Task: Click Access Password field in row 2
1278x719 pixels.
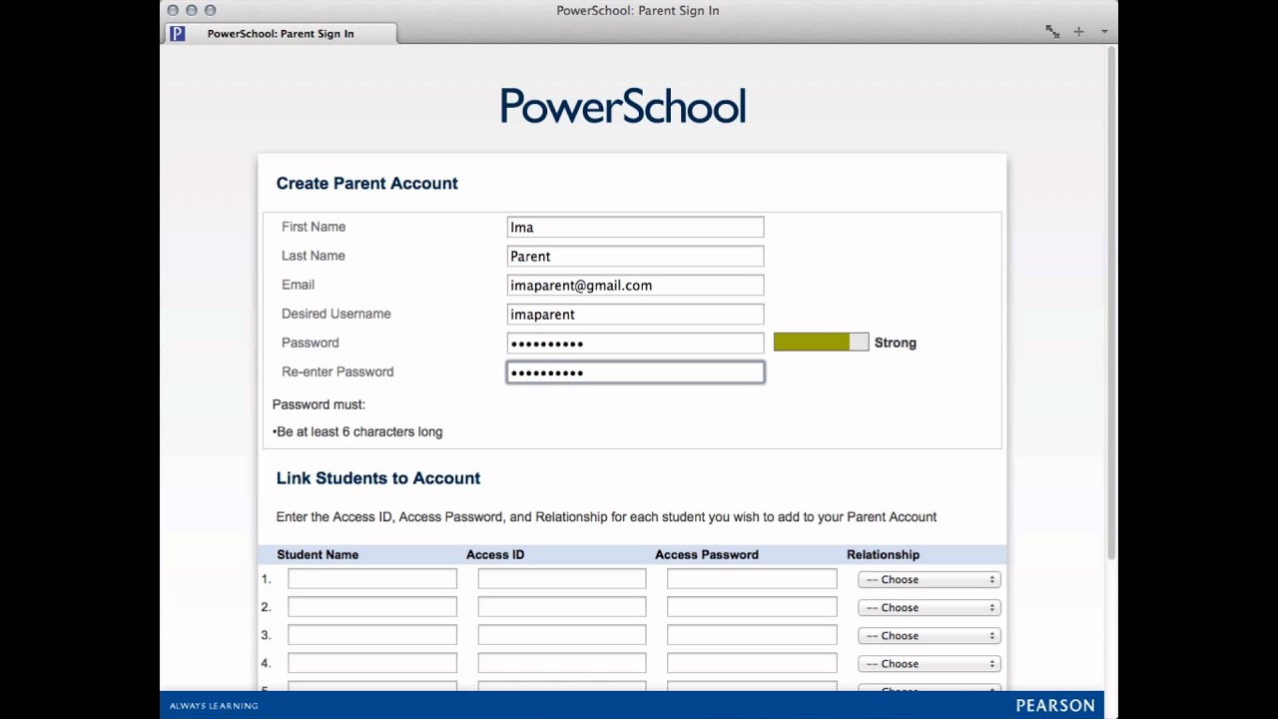Action: click(x=752, y=607)
